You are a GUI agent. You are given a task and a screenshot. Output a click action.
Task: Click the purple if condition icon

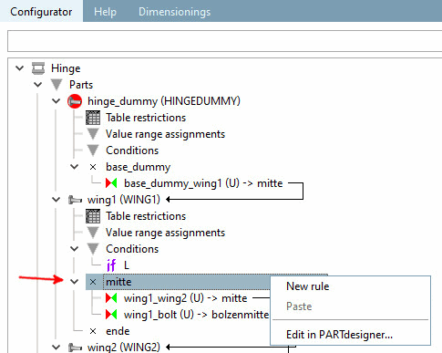[111, 265]
